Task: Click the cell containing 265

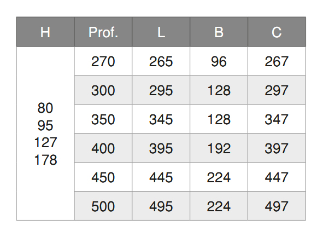Action: pos(161,61)
